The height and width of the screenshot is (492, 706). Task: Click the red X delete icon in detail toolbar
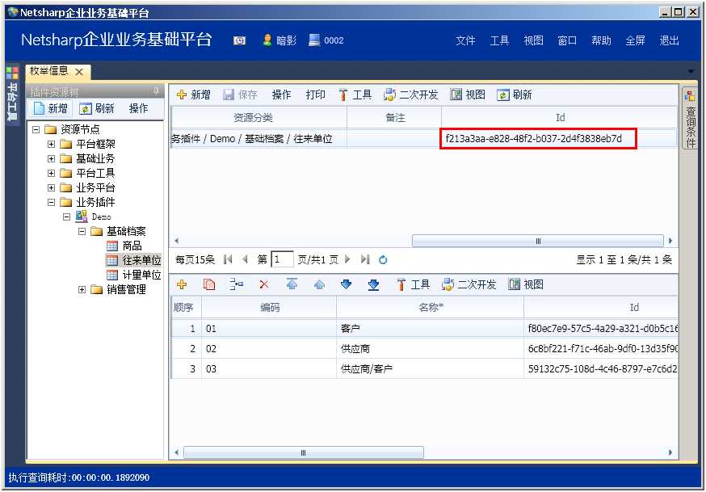tap(264, 284)
